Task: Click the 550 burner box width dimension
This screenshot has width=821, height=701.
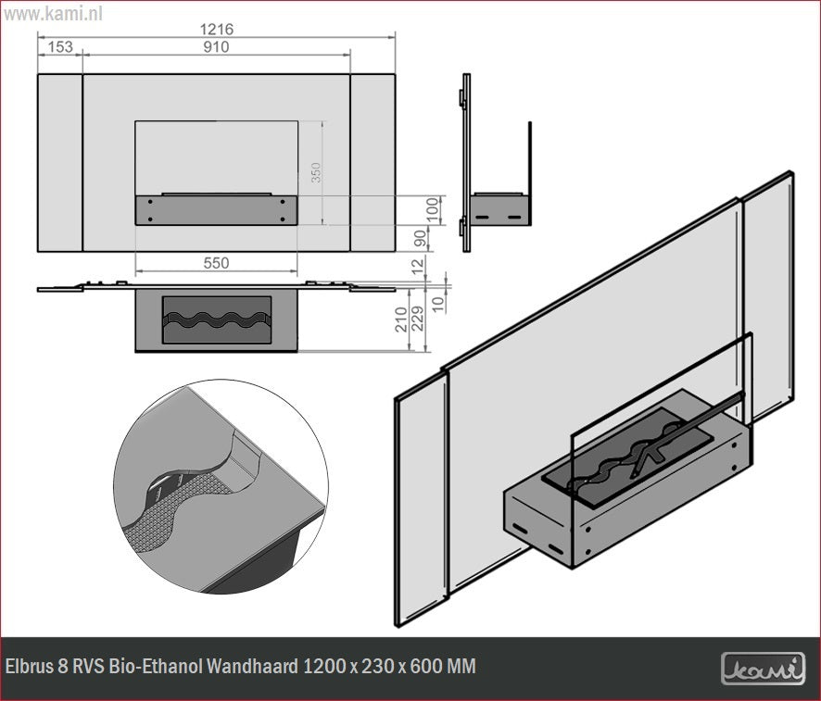Action: (216, 263)
